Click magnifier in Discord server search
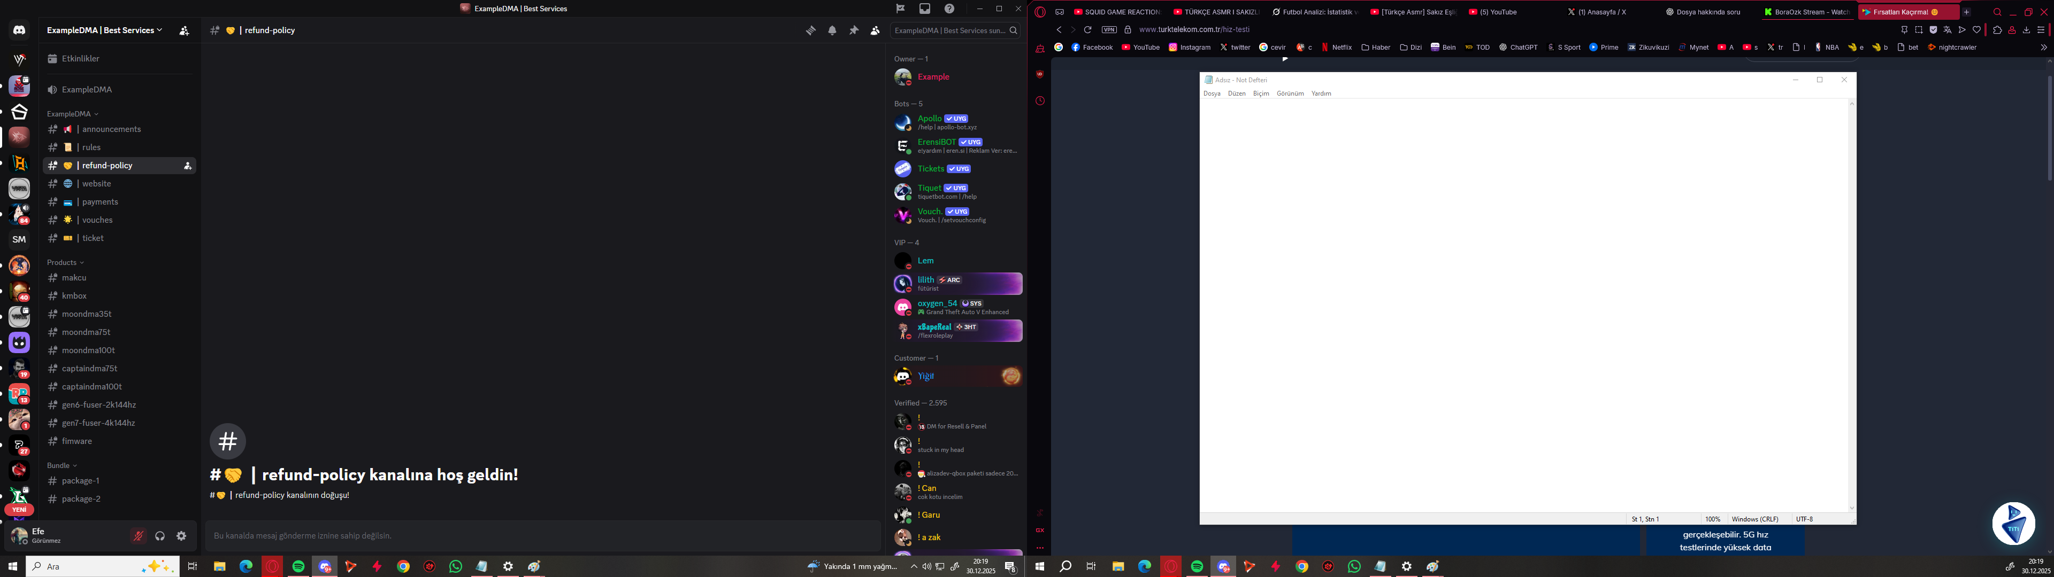 [x=1014, y=30]
